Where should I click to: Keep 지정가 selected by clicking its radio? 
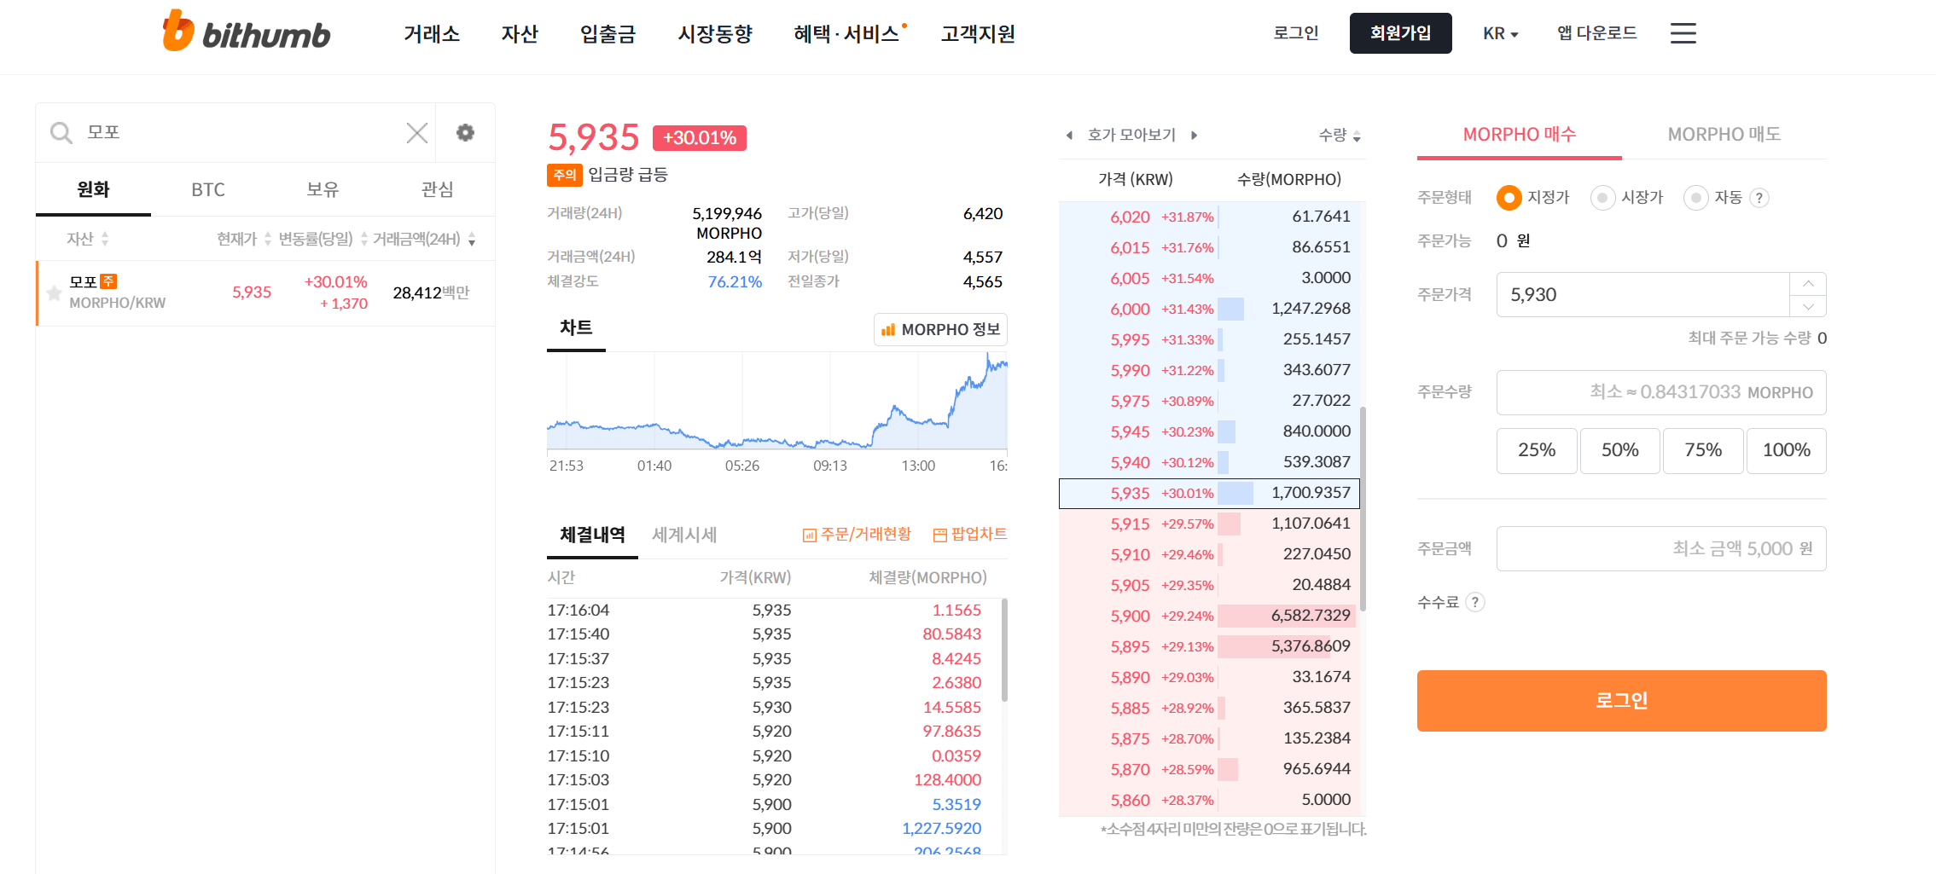pos(1509,197)
